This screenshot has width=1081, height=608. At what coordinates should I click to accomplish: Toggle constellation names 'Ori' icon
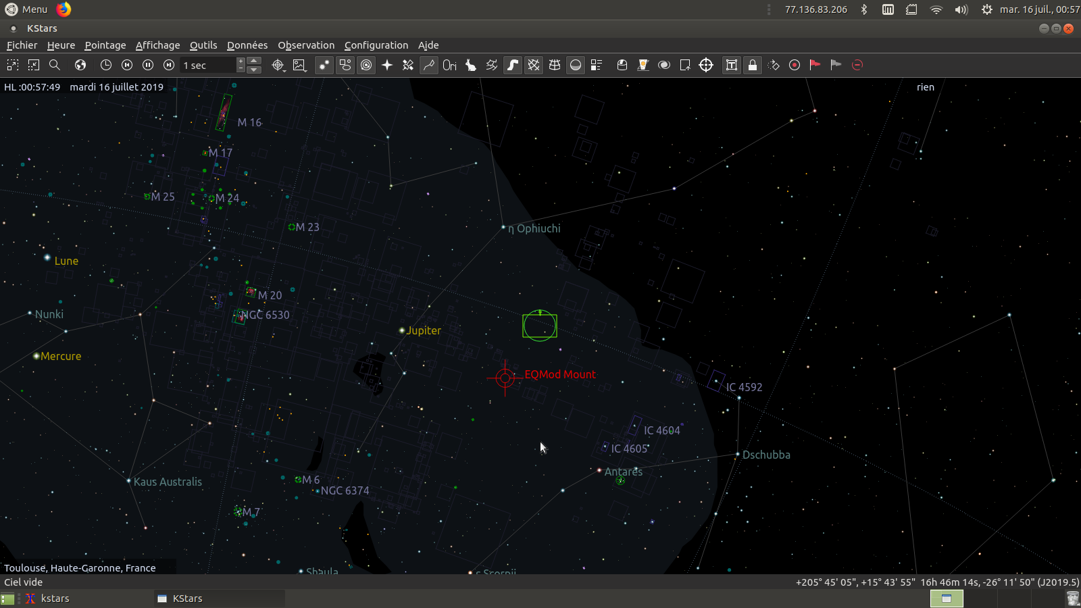point(450,65)
